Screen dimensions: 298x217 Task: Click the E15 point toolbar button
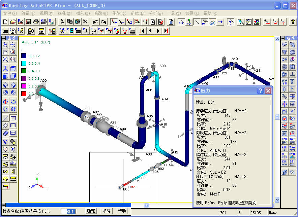click(x=181, y=22)
